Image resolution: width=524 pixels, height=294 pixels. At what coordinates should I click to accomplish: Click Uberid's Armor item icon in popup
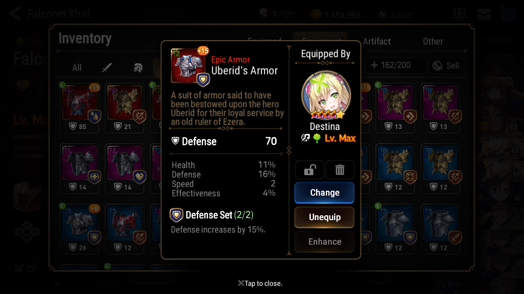[188, 65]
